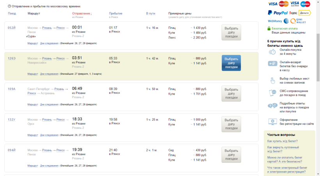Click the monitor icon for purchase without registration
Screen dimensions: 320x176
tap(272, 121)
